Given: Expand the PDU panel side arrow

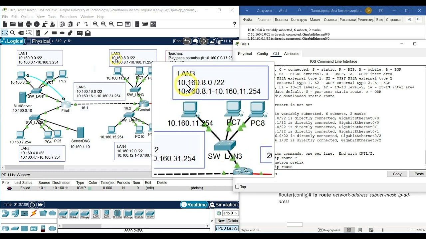Looking at the screenshot, I should click(213, 221).
